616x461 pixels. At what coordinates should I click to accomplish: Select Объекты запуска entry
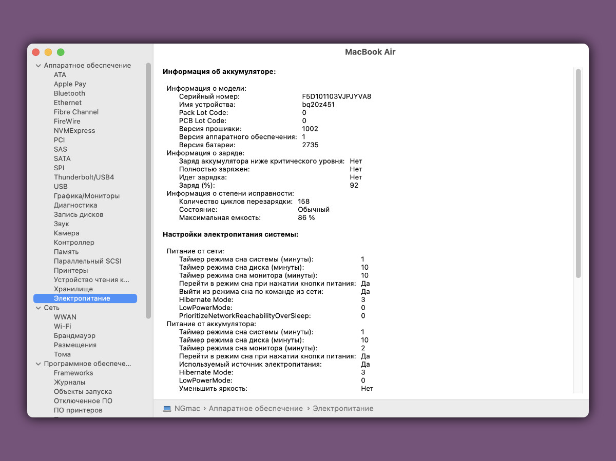[x=83, y=392]
